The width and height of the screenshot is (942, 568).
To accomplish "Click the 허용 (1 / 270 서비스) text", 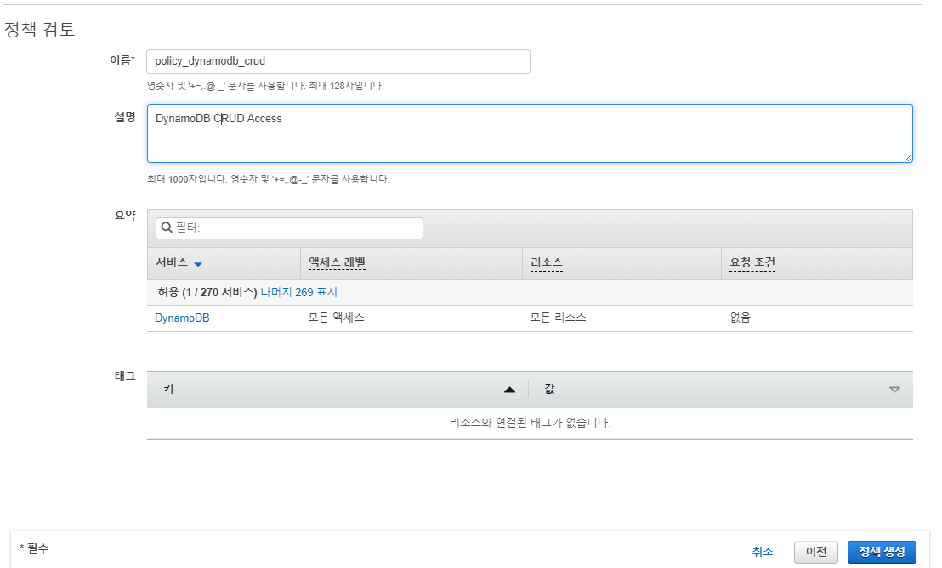I will [x=207, y=292].
